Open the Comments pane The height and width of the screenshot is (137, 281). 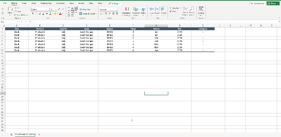click(x=257, y=4)
